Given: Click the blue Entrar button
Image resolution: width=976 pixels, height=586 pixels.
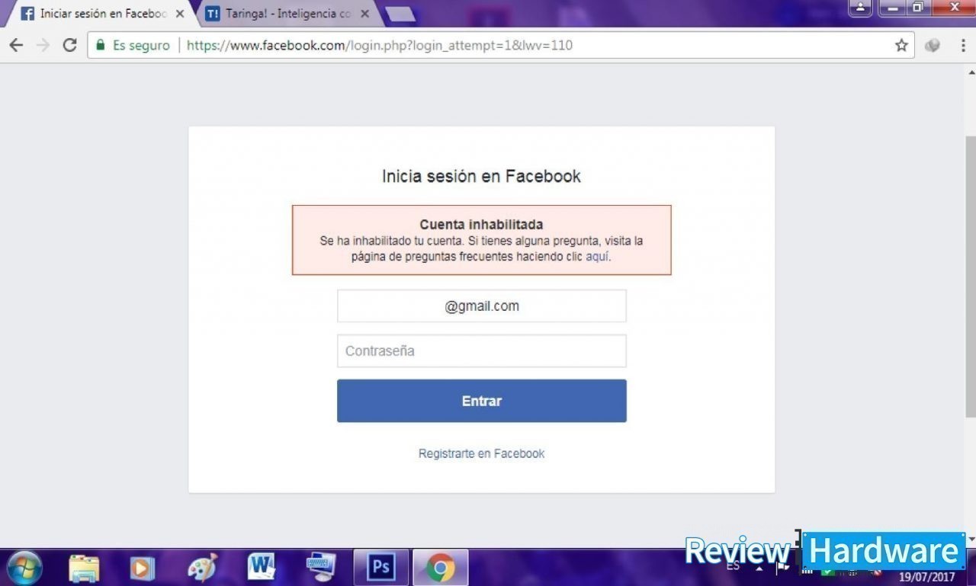Looking at the screenshot, I should point(482,401).
